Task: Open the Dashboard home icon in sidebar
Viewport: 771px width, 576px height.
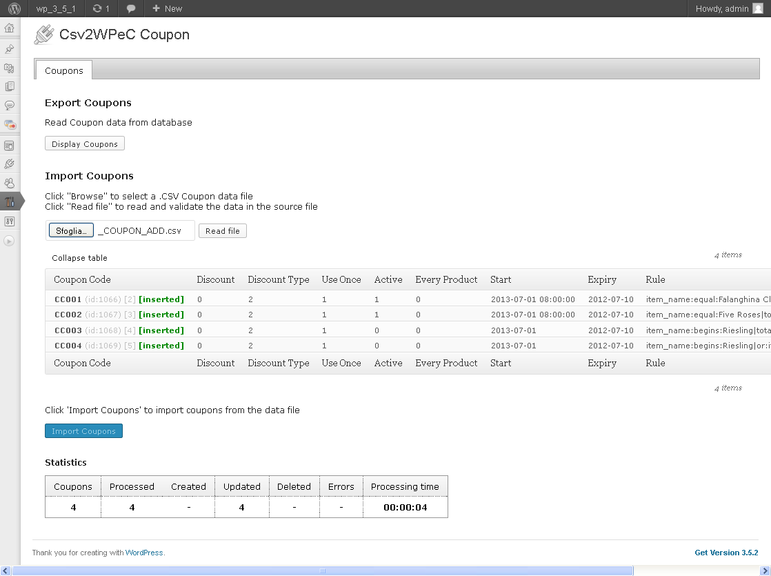Action: (10, 28)
